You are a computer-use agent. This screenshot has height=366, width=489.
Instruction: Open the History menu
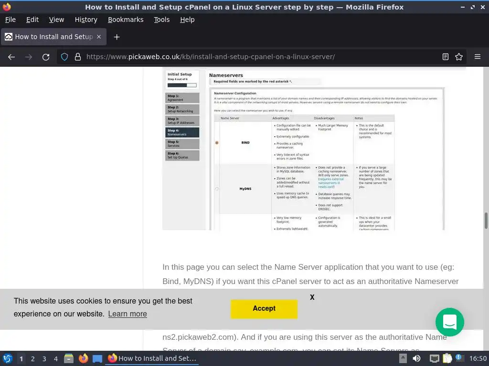pos(86,20)
